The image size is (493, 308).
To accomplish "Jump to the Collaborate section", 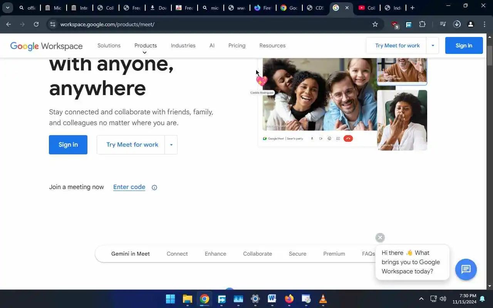I will [x=258, y=254].
